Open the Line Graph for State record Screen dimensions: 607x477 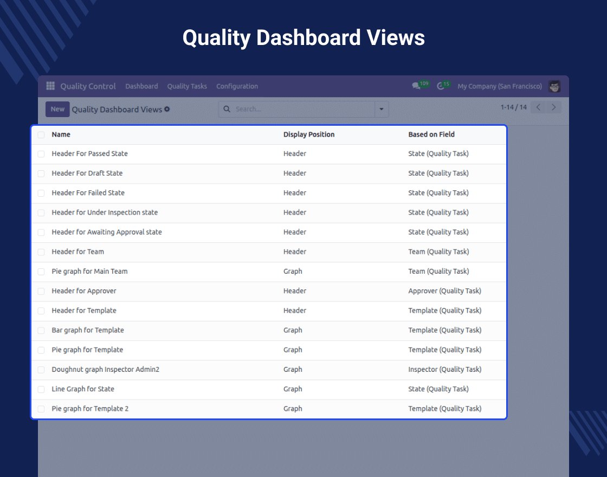point(83,389)
